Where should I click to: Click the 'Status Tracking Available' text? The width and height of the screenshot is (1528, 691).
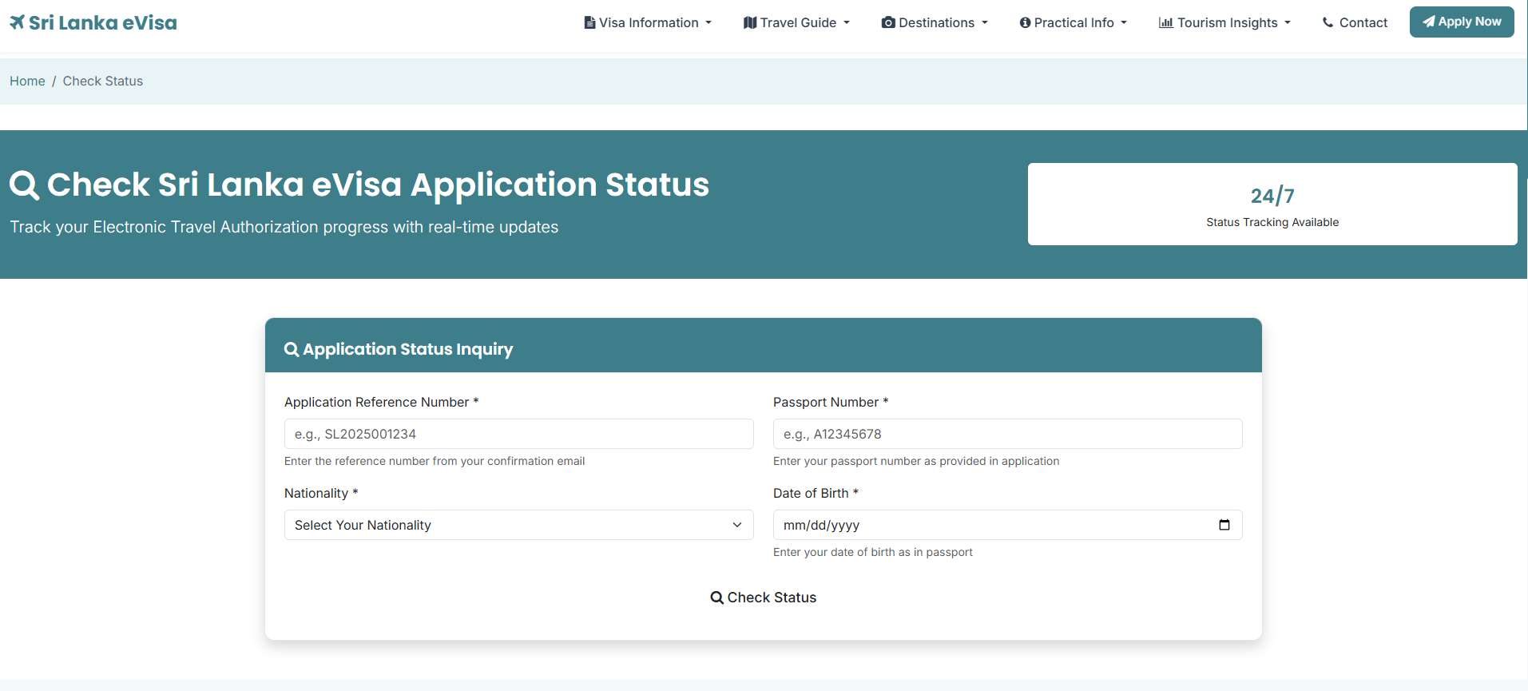tap(1272, 222)
